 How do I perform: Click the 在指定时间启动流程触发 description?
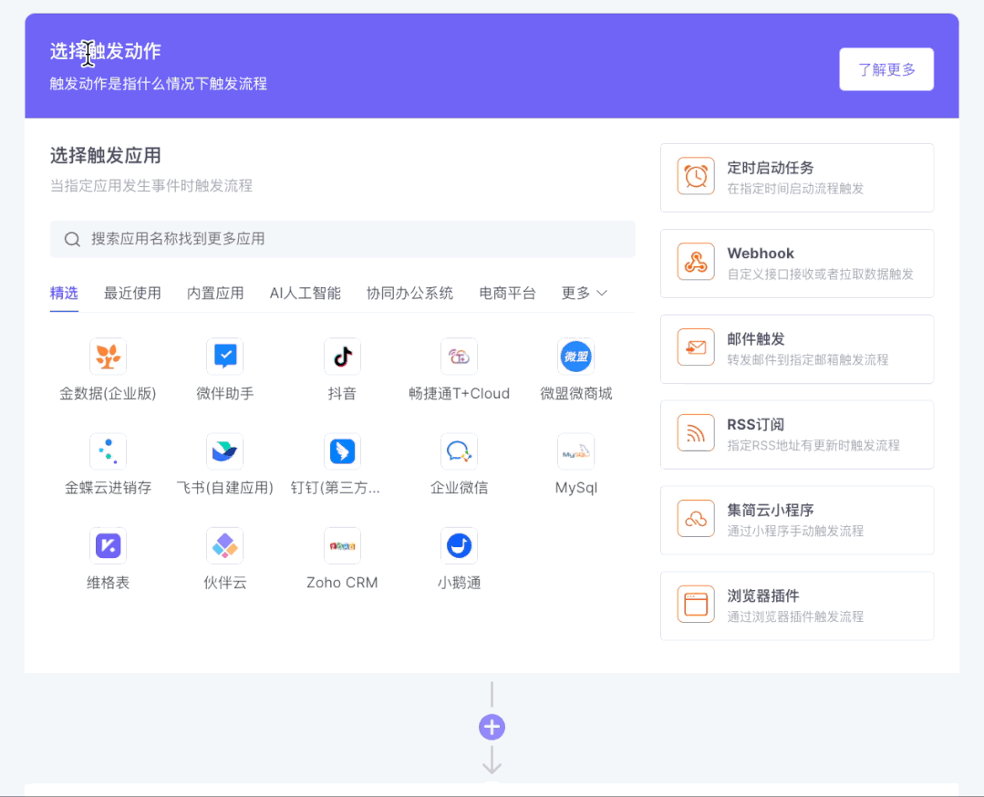pyautogui.click(x=795, y=188)
